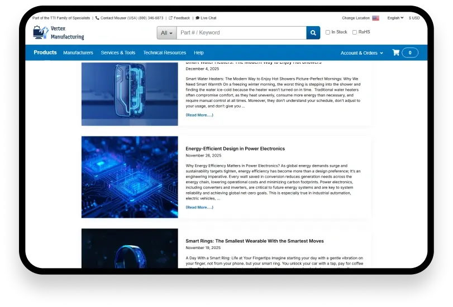Click Contact Mouser (USA) phone number text
453x307 pixels.
click(132, 18)
